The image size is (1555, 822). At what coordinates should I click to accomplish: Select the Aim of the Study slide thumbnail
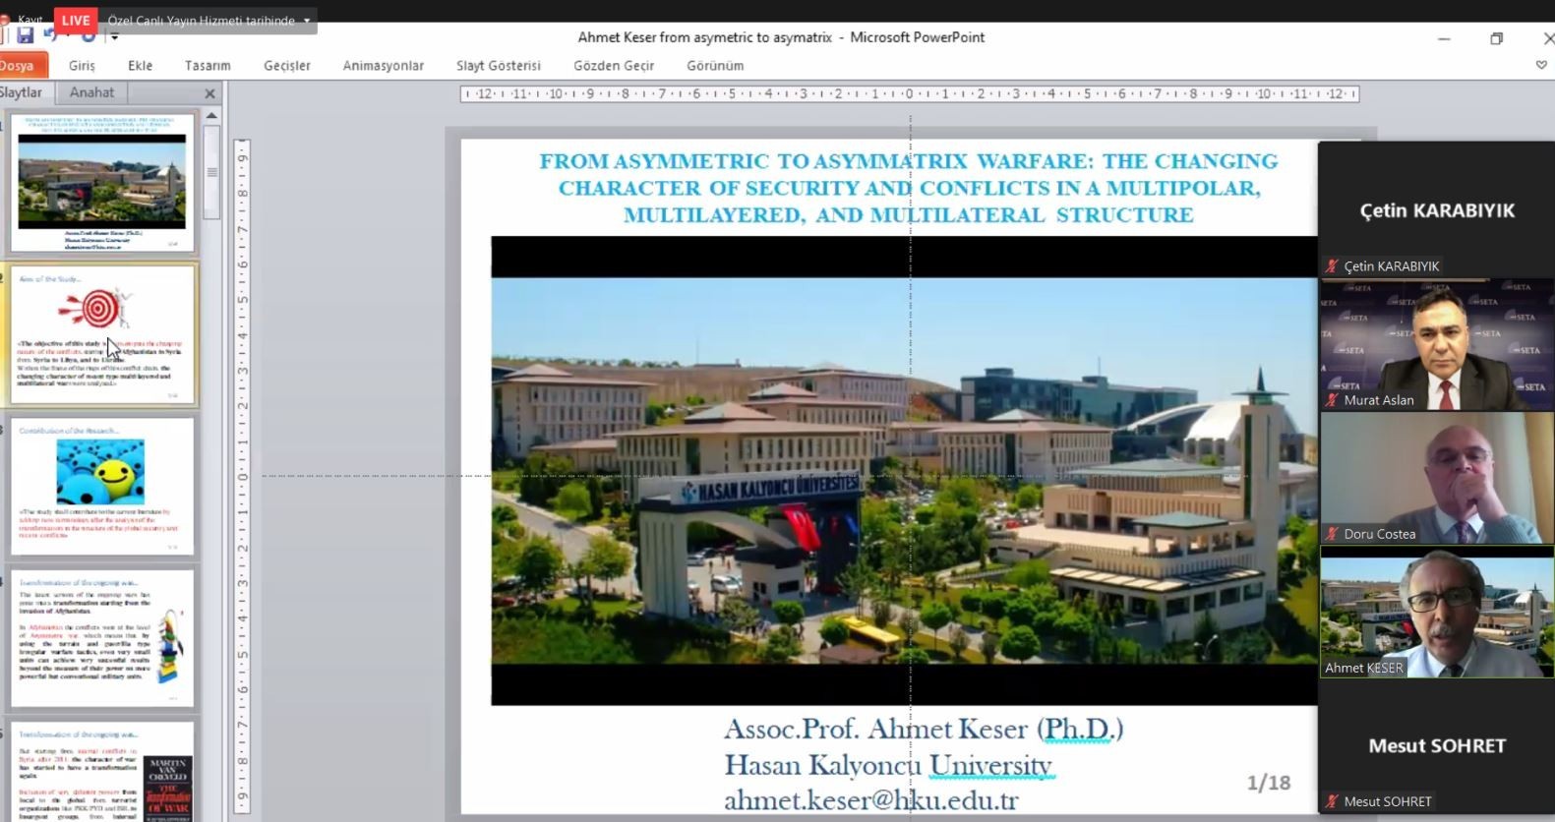coord(102,334)
